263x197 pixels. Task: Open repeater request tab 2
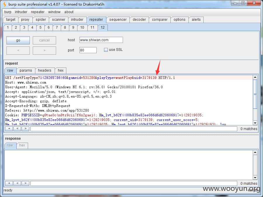click(x=16, y=27)
